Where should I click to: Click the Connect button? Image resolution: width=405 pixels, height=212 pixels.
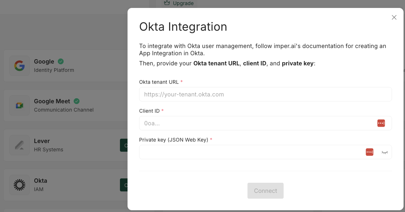click(x=265, y=191)
